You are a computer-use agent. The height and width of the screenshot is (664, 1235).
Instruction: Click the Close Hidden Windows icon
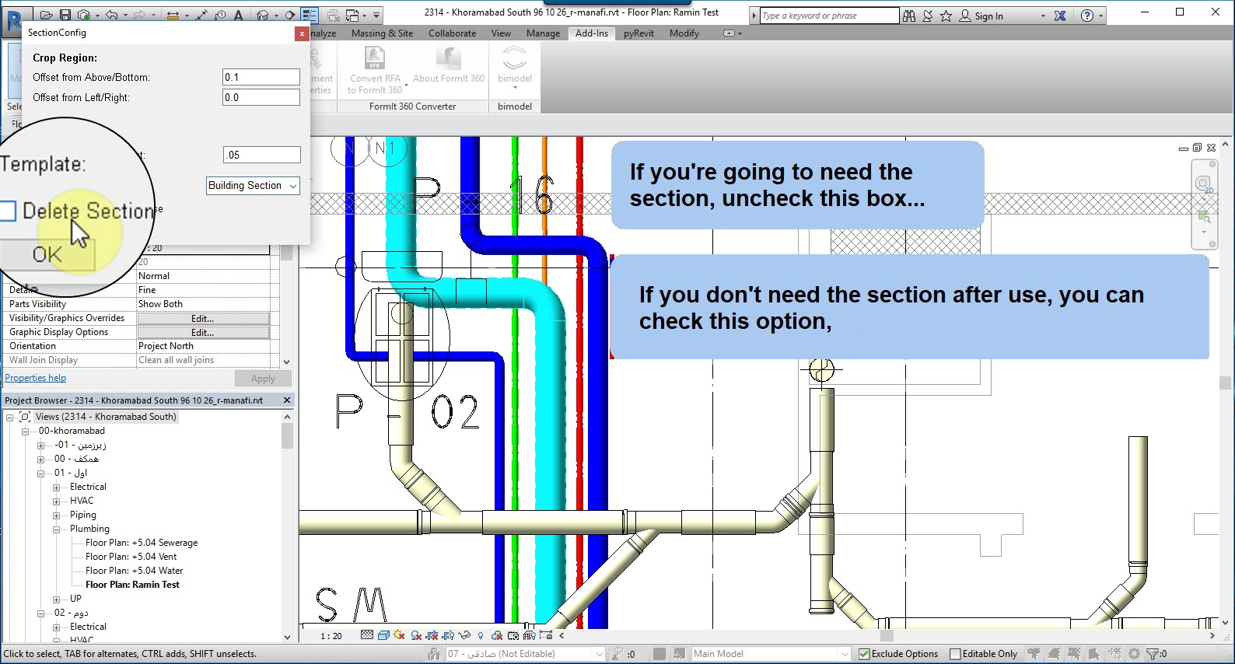[334, 15]
